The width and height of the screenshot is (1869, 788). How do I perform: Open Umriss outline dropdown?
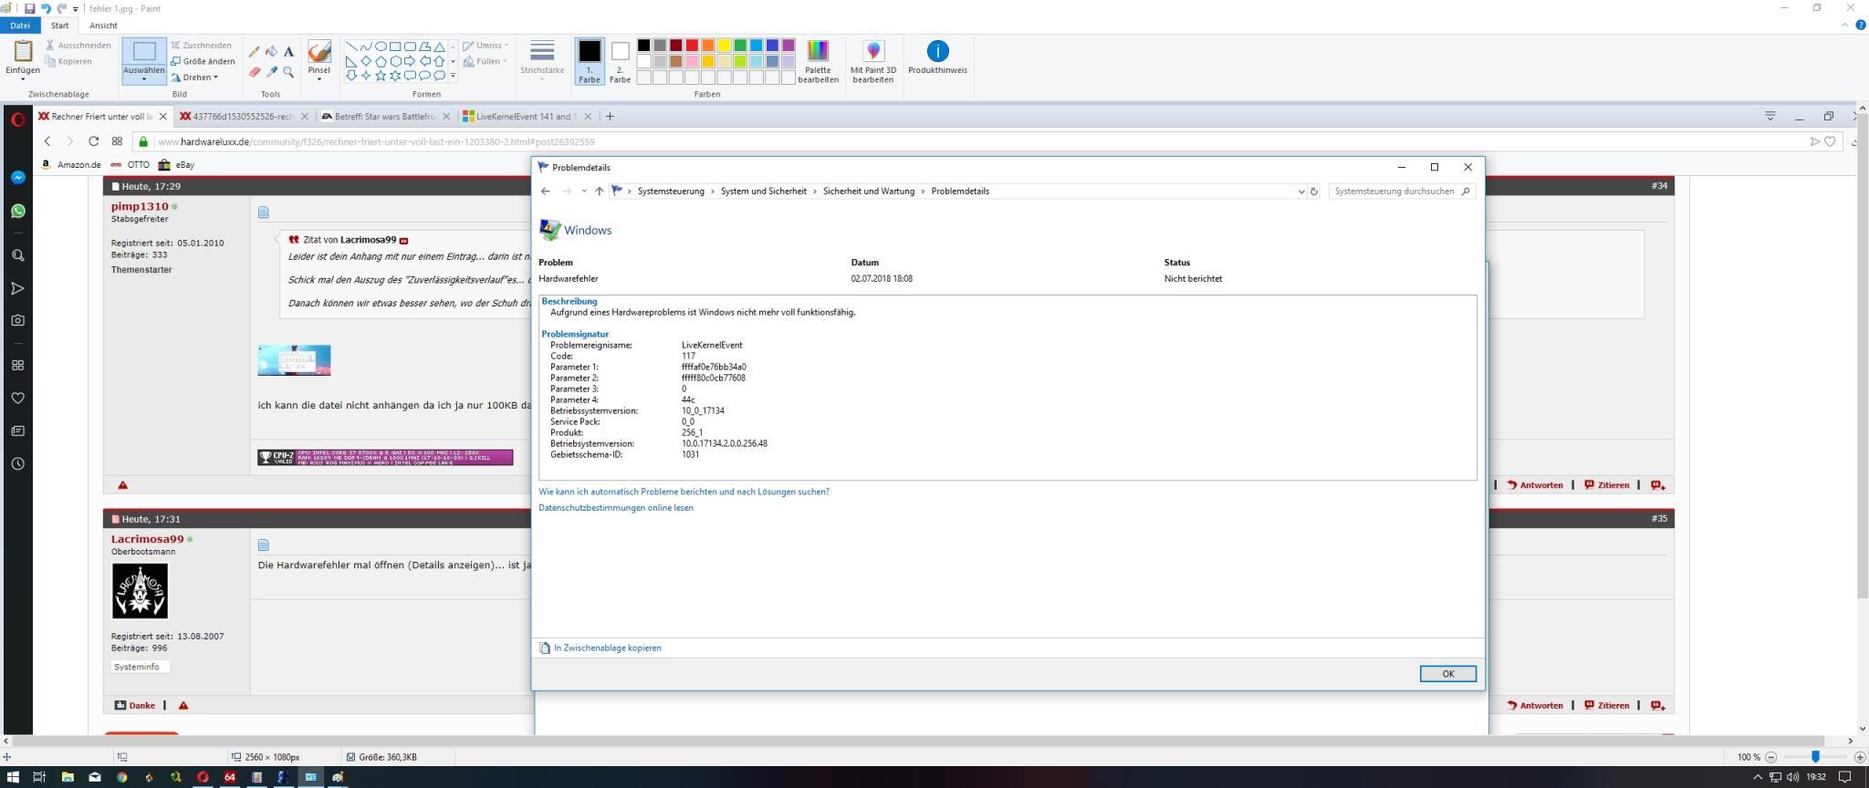tap(486, 45)
